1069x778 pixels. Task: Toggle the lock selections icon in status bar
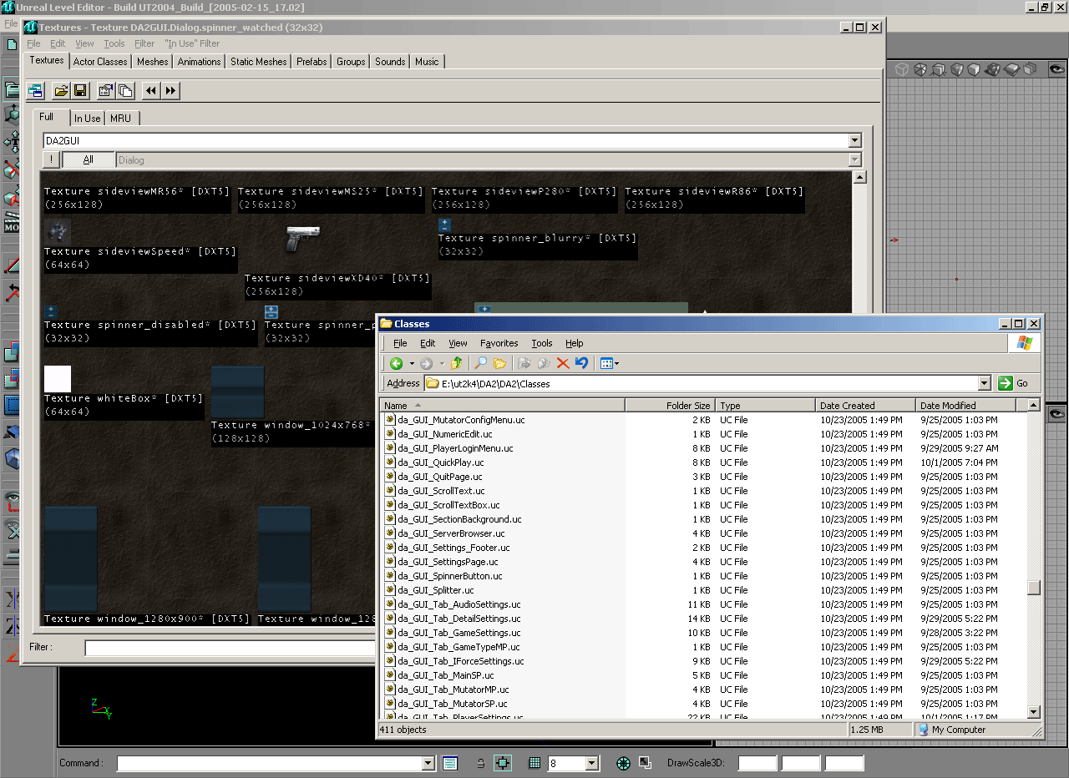[480, 763]
